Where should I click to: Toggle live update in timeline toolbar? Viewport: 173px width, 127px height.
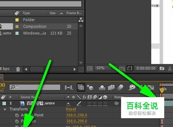pyautogui.click(x=81, y=87)
